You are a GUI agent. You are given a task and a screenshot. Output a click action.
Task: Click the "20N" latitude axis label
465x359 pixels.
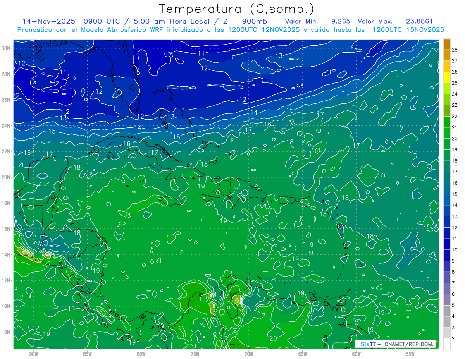tap(5, 177)
